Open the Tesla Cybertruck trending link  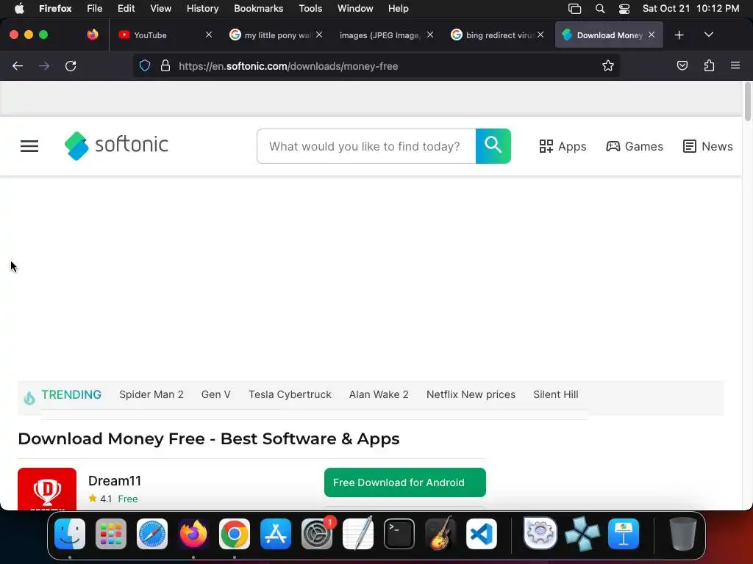tap(290, 394)
